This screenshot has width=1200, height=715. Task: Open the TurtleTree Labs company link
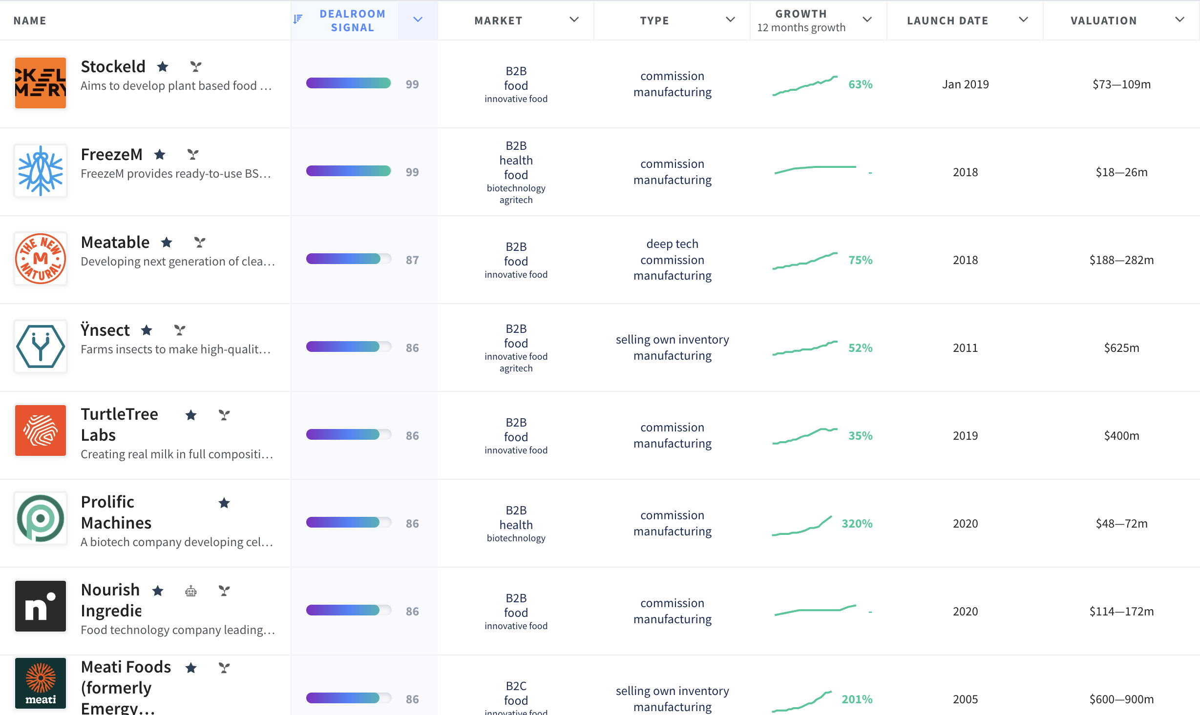pyautogui.click(x=119, y=425)
